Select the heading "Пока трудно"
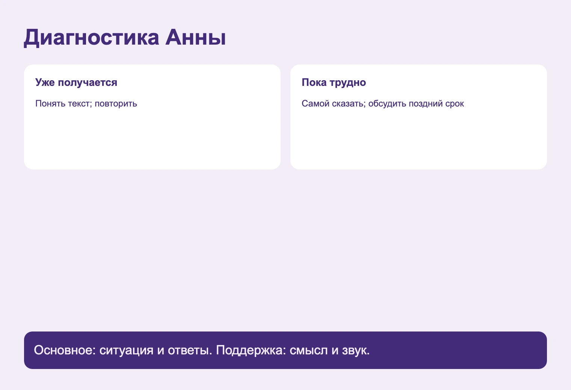Screen dimensions: 571x390 (334, 82)
